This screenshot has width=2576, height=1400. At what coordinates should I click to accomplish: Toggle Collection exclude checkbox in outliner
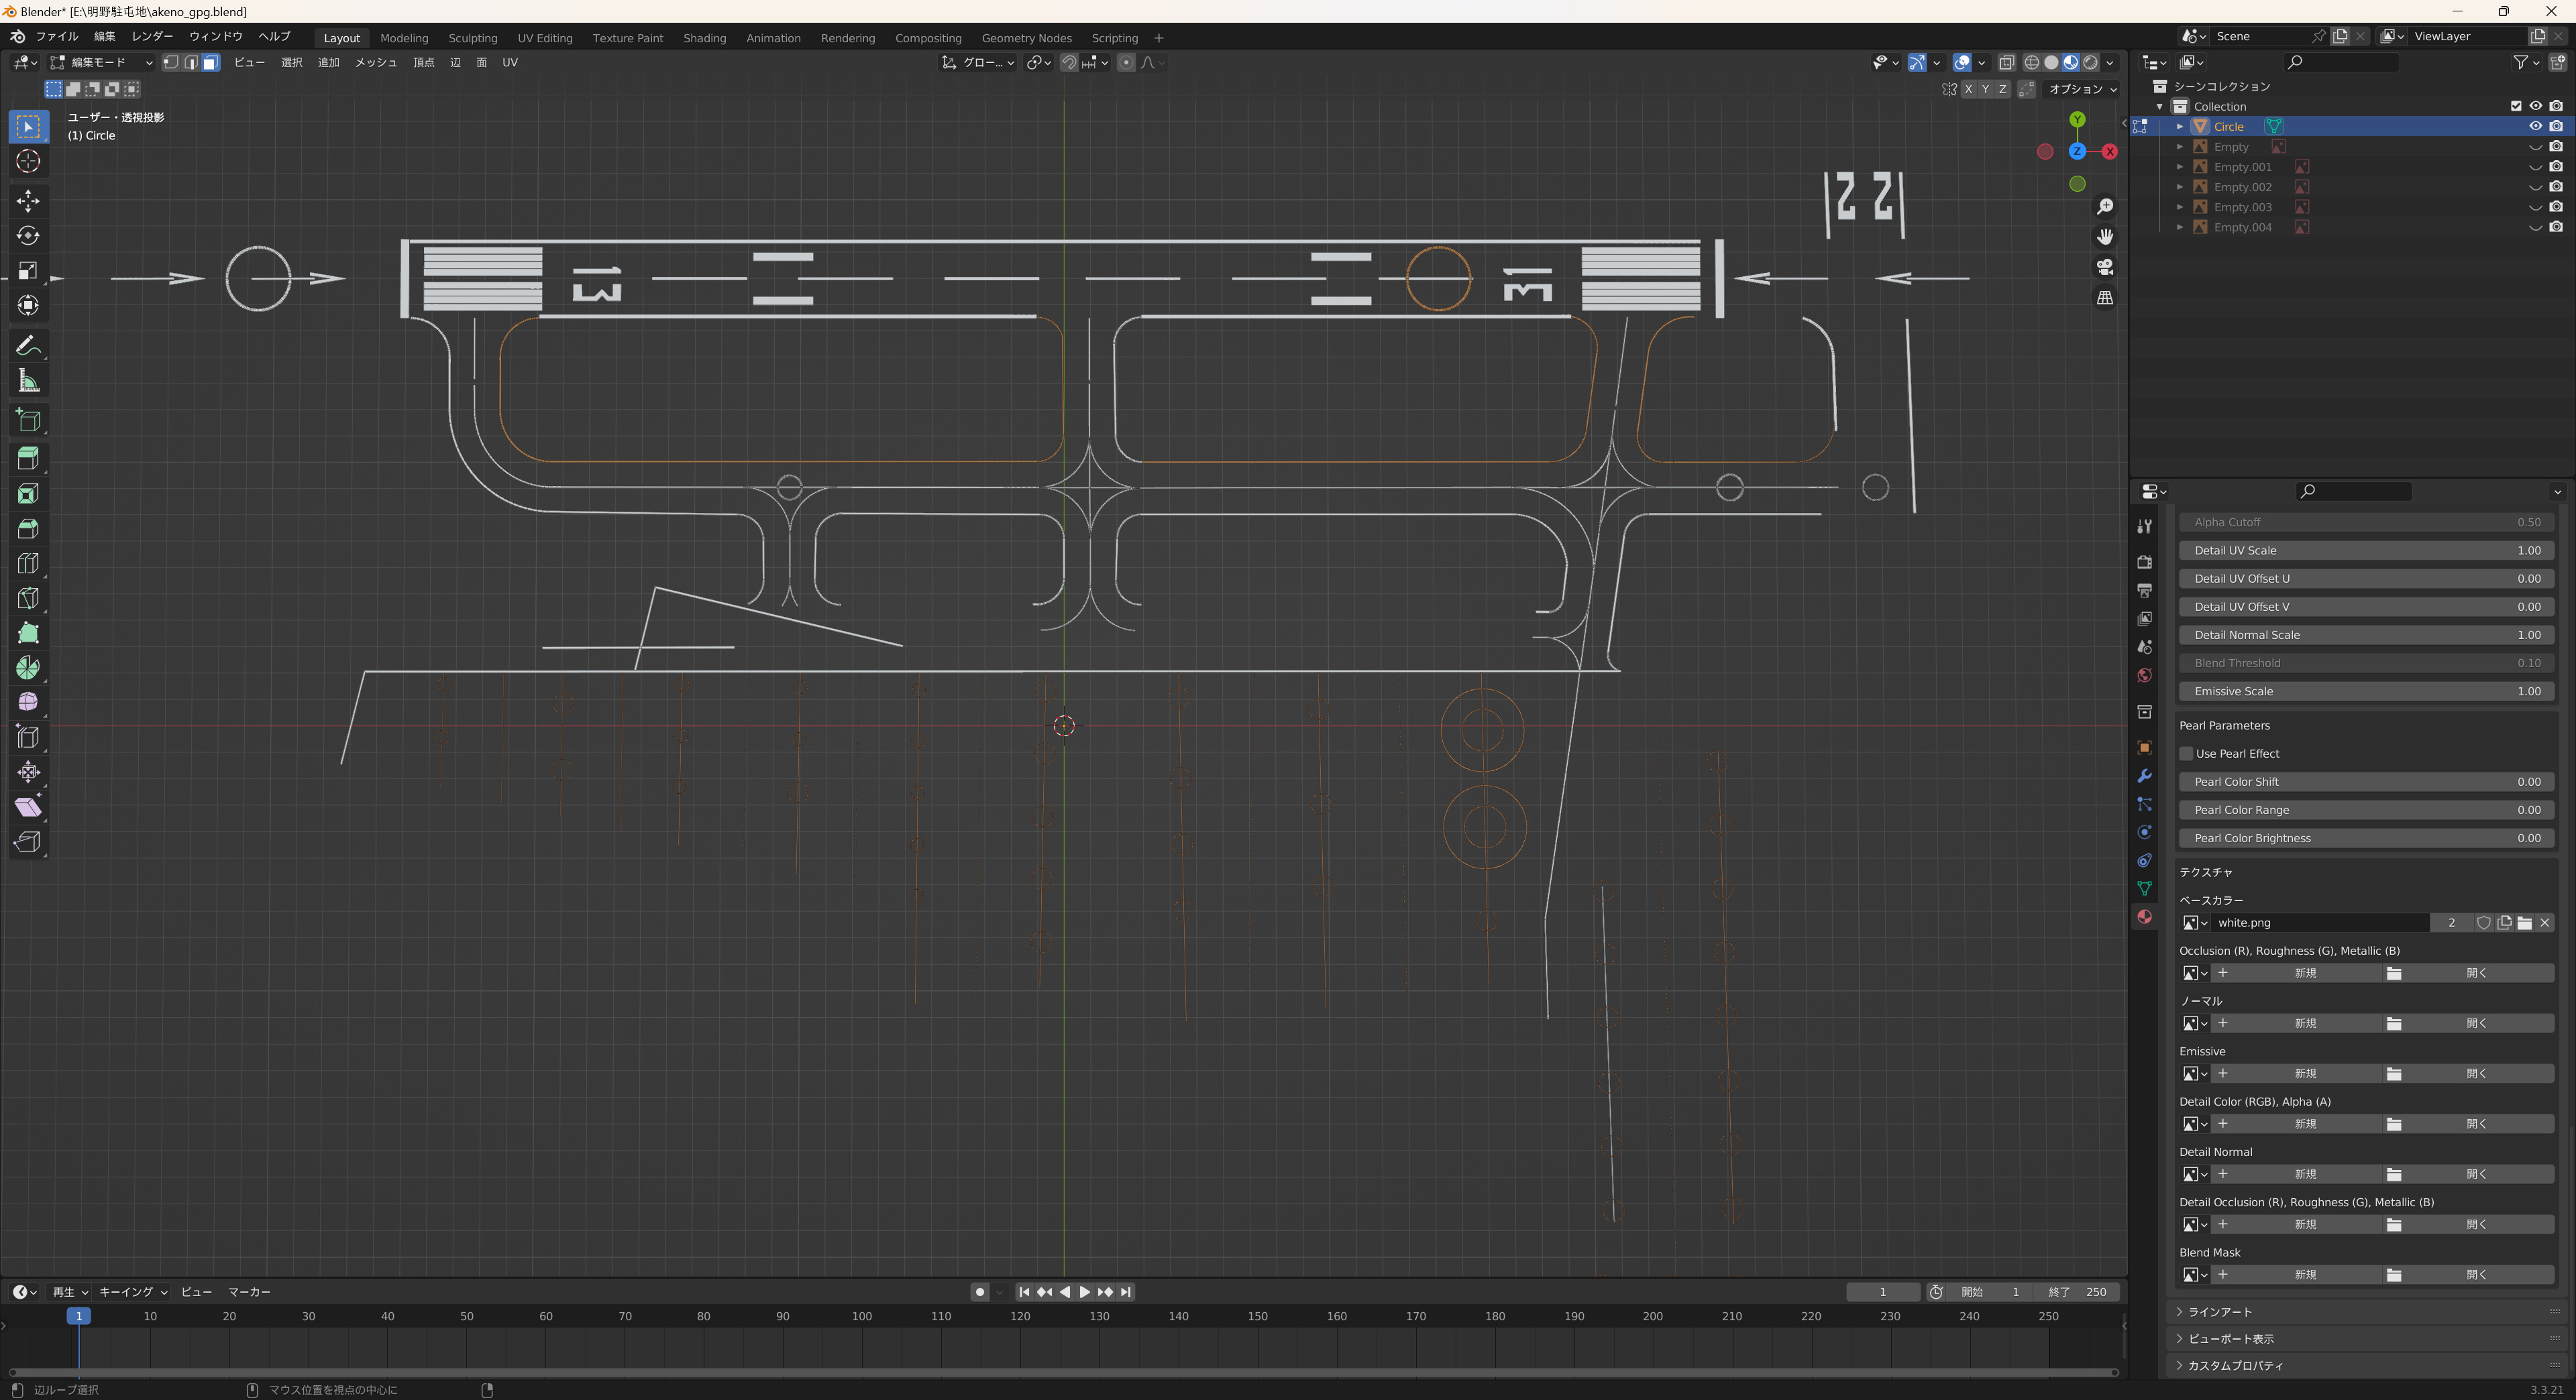2516,106
